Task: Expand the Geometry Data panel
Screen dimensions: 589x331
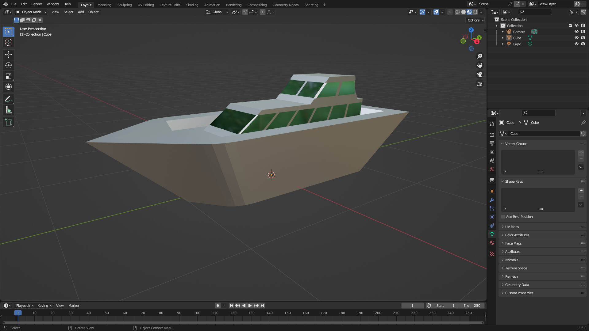Action: pos(517,285)
